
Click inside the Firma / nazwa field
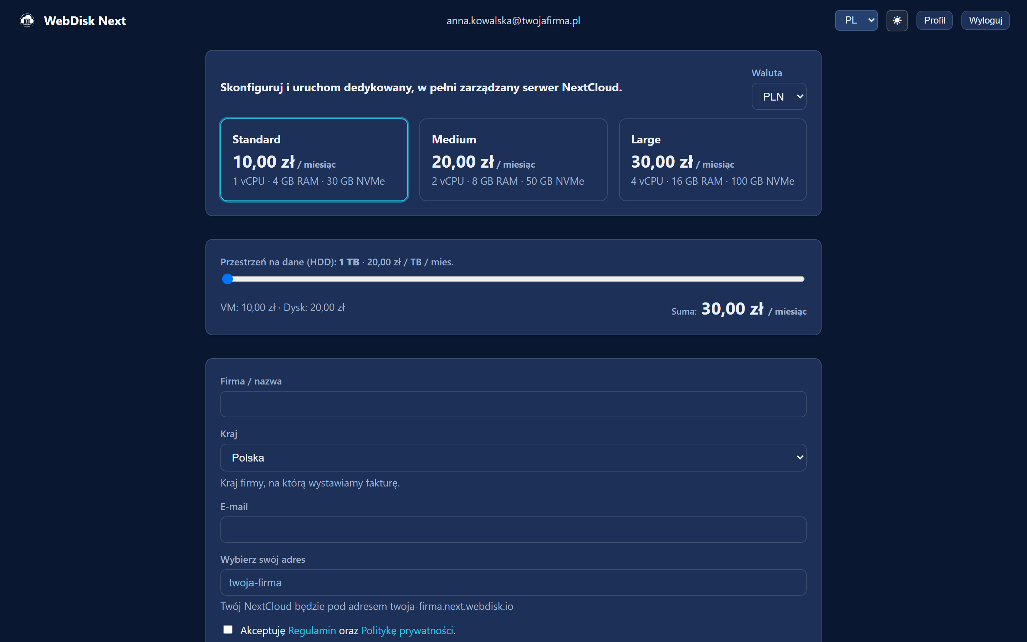pos(513,404)
